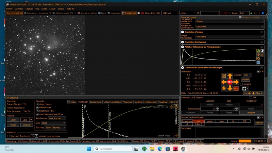Viewport: 272px width, 153px height.
Task: Open the Raw Frames Save Stacked dropdown
Action: tap(57, 118)
